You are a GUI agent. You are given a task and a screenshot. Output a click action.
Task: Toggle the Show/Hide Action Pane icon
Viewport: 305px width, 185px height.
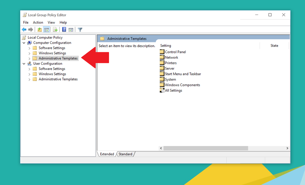tap(71, 29)
